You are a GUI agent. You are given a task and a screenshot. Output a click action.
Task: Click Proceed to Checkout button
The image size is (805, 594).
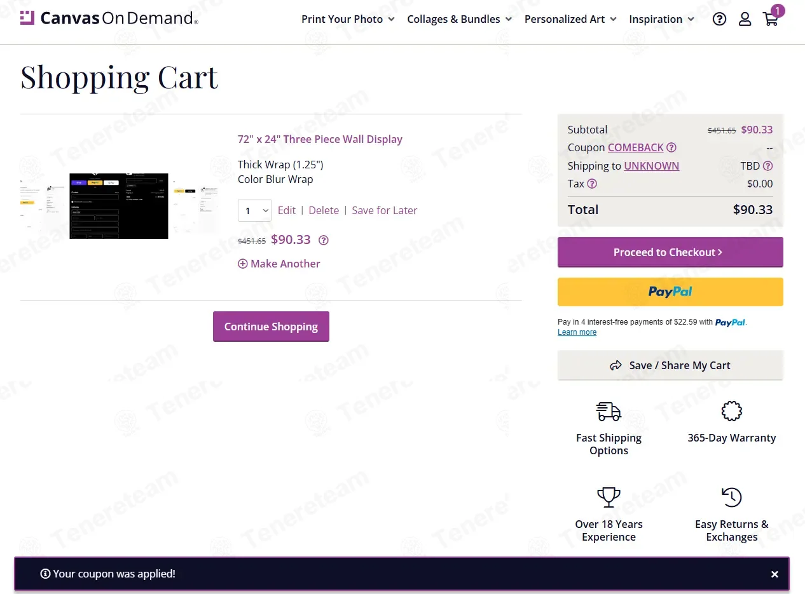[670, 252]
